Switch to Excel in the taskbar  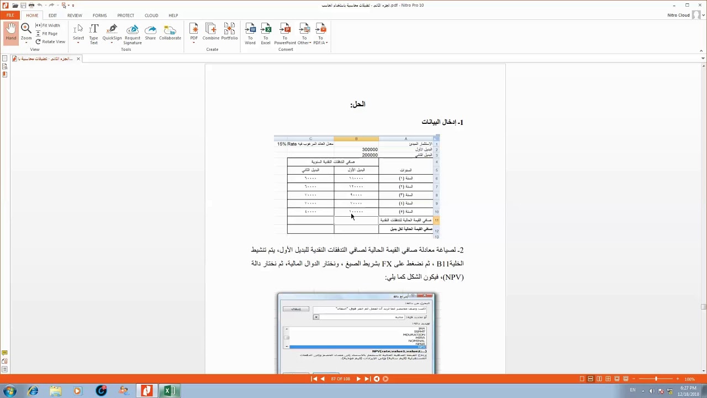170,391
